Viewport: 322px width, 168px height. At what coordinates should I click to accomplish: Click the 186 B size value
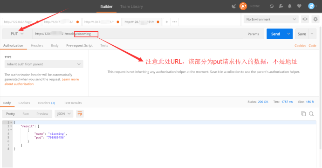[310, 102]
